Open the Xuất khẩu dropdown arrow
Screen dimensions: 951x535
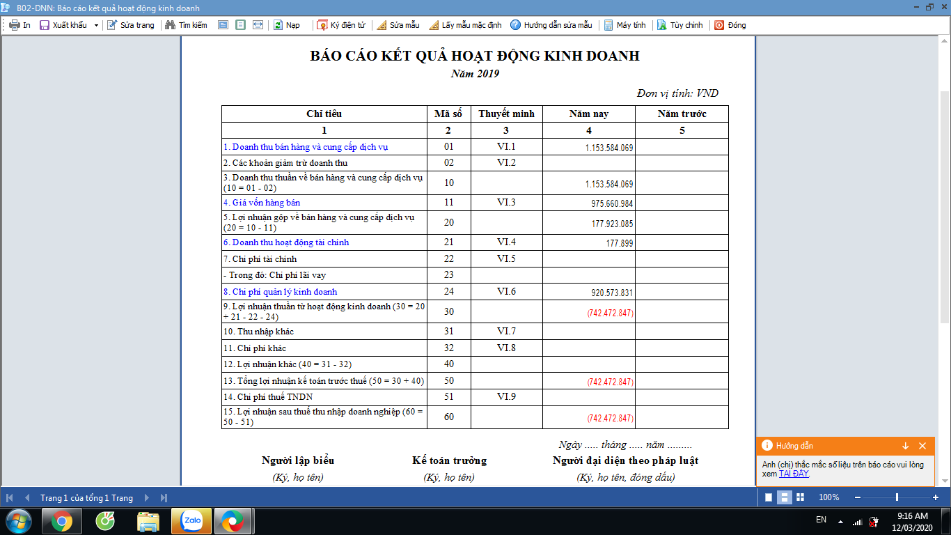click(96, 26)
